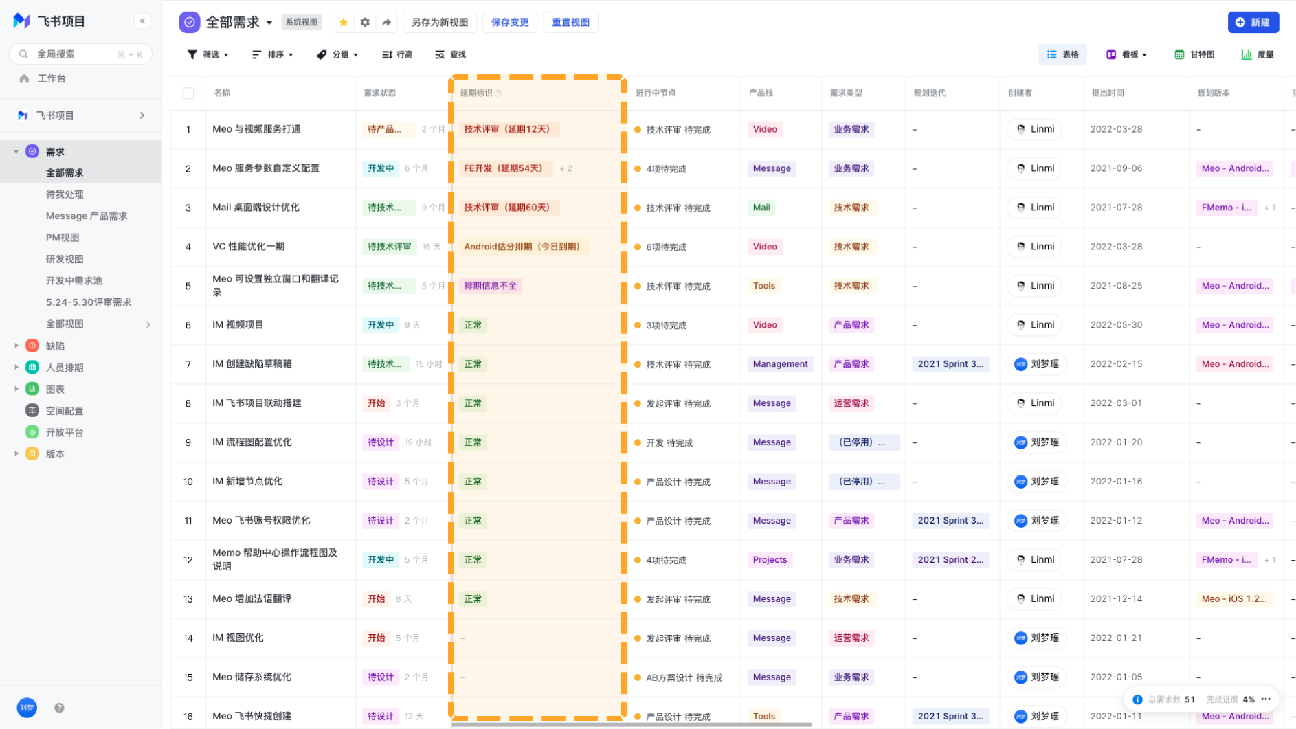The image size is (1296, 729).
Task: Click the 系统视图 tag beside title
Action: (x=302, y=22)
